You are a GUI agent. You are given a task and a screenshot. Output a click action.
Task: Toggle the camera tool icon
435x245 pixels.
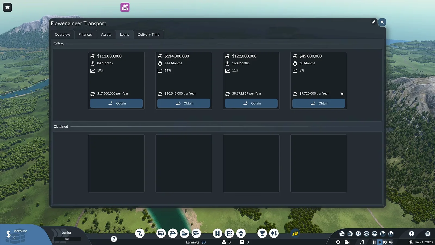coord(347,242)
